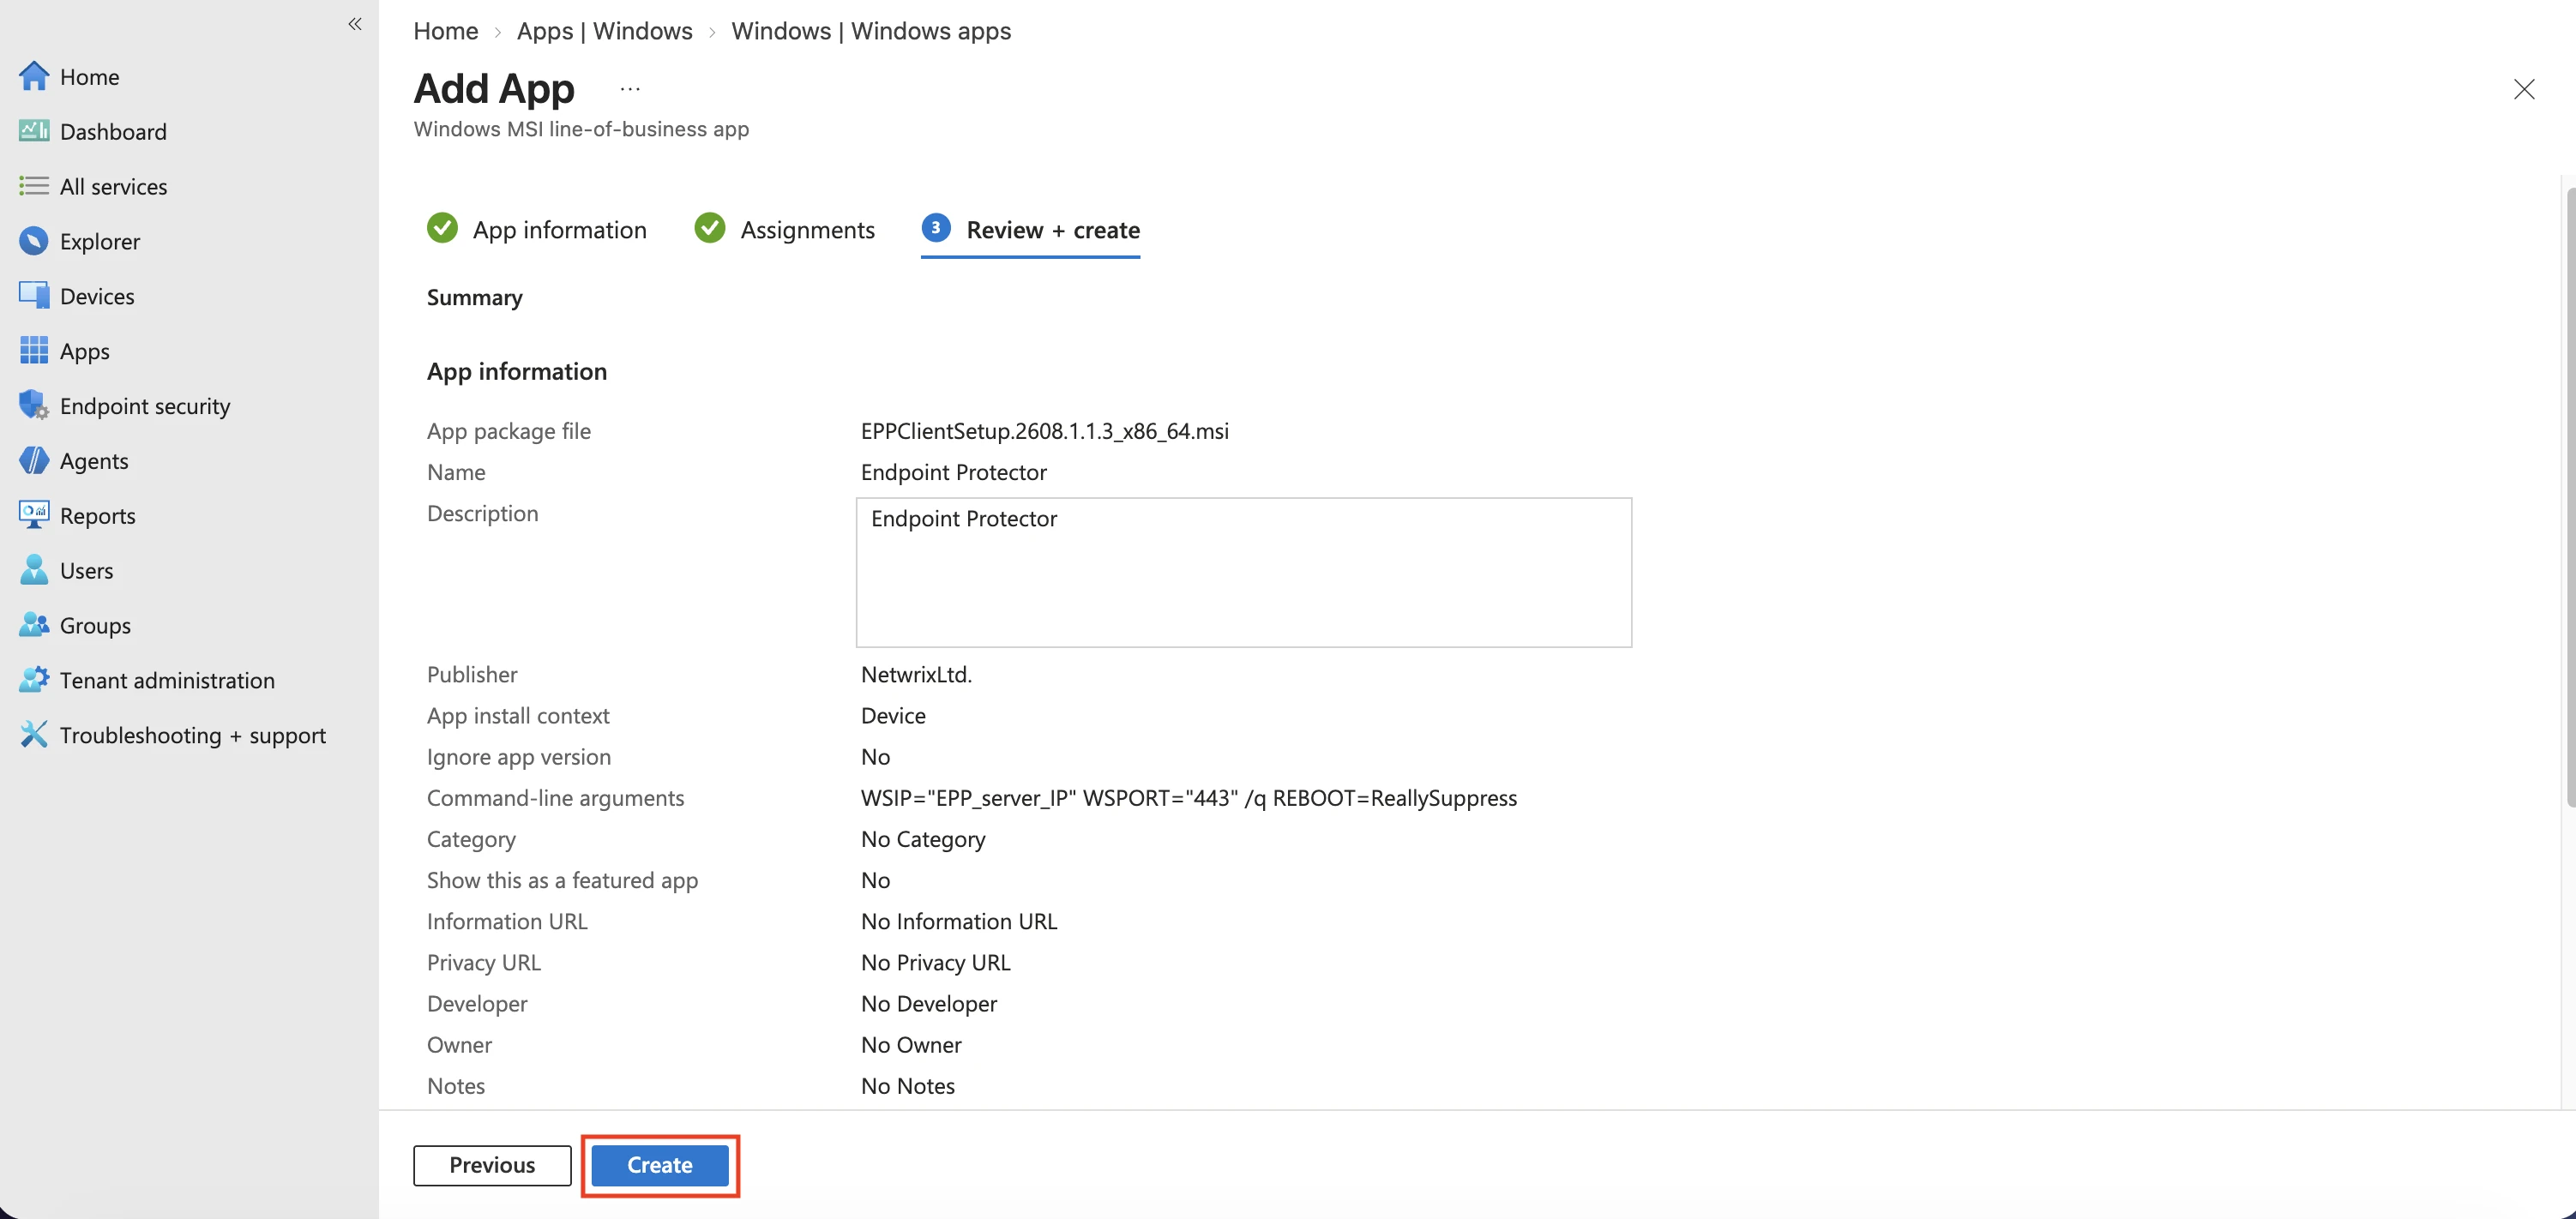2576x1219 pixels.
Task: Click the Home house icon in sidebar
Action: click(x=34, y=76)
